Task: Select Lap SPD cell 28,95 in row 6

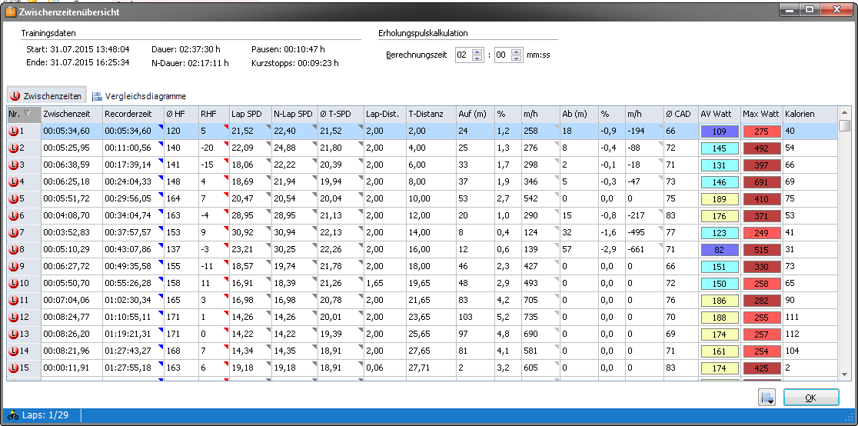Action: (250, 216)
